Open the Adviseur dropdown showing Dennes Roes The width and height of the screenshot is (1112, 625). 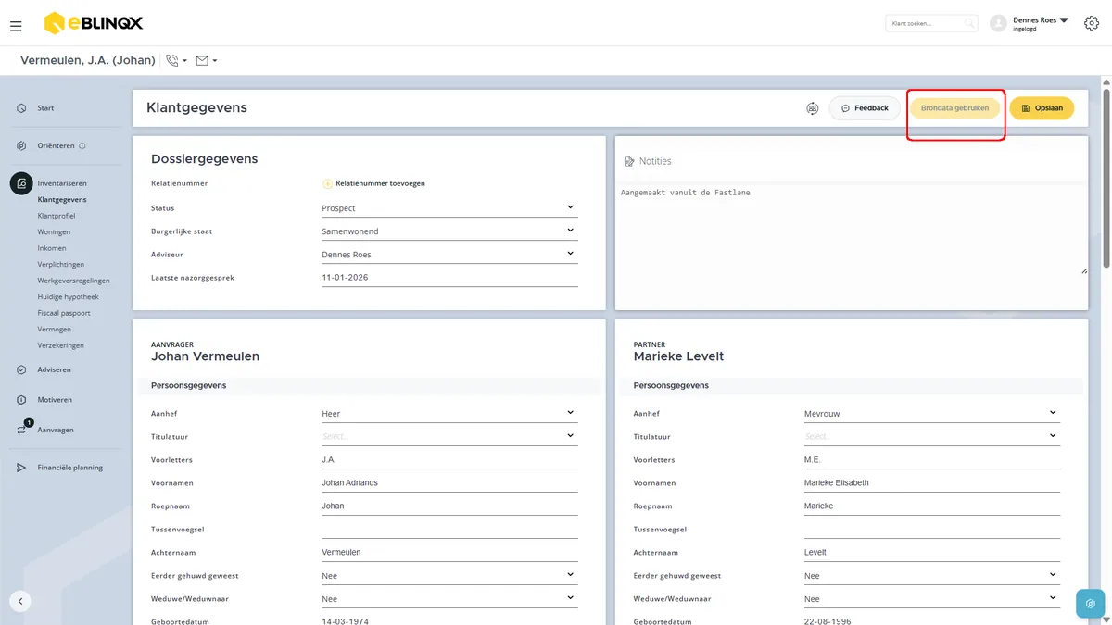pos(449,254)
